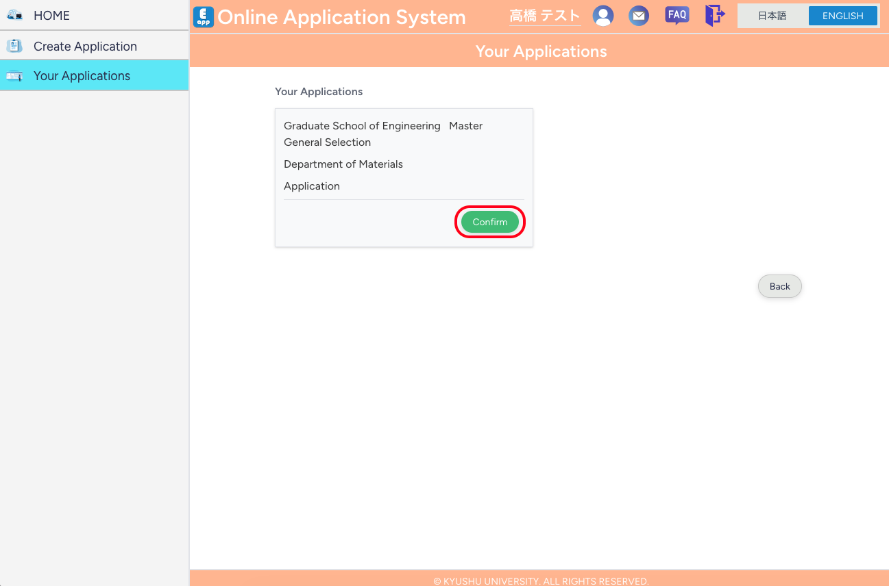Select the ENGLISH language option
Screen dimensions: 889x586
[x=842, y=15]
